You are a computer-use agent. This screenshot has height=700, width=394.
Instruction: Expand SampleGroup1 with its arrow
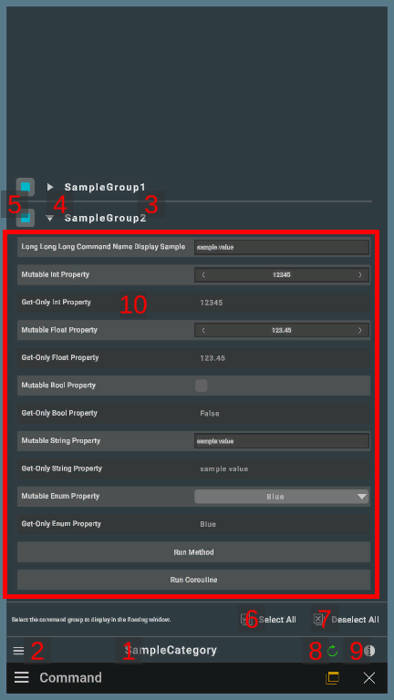[50, 187]
